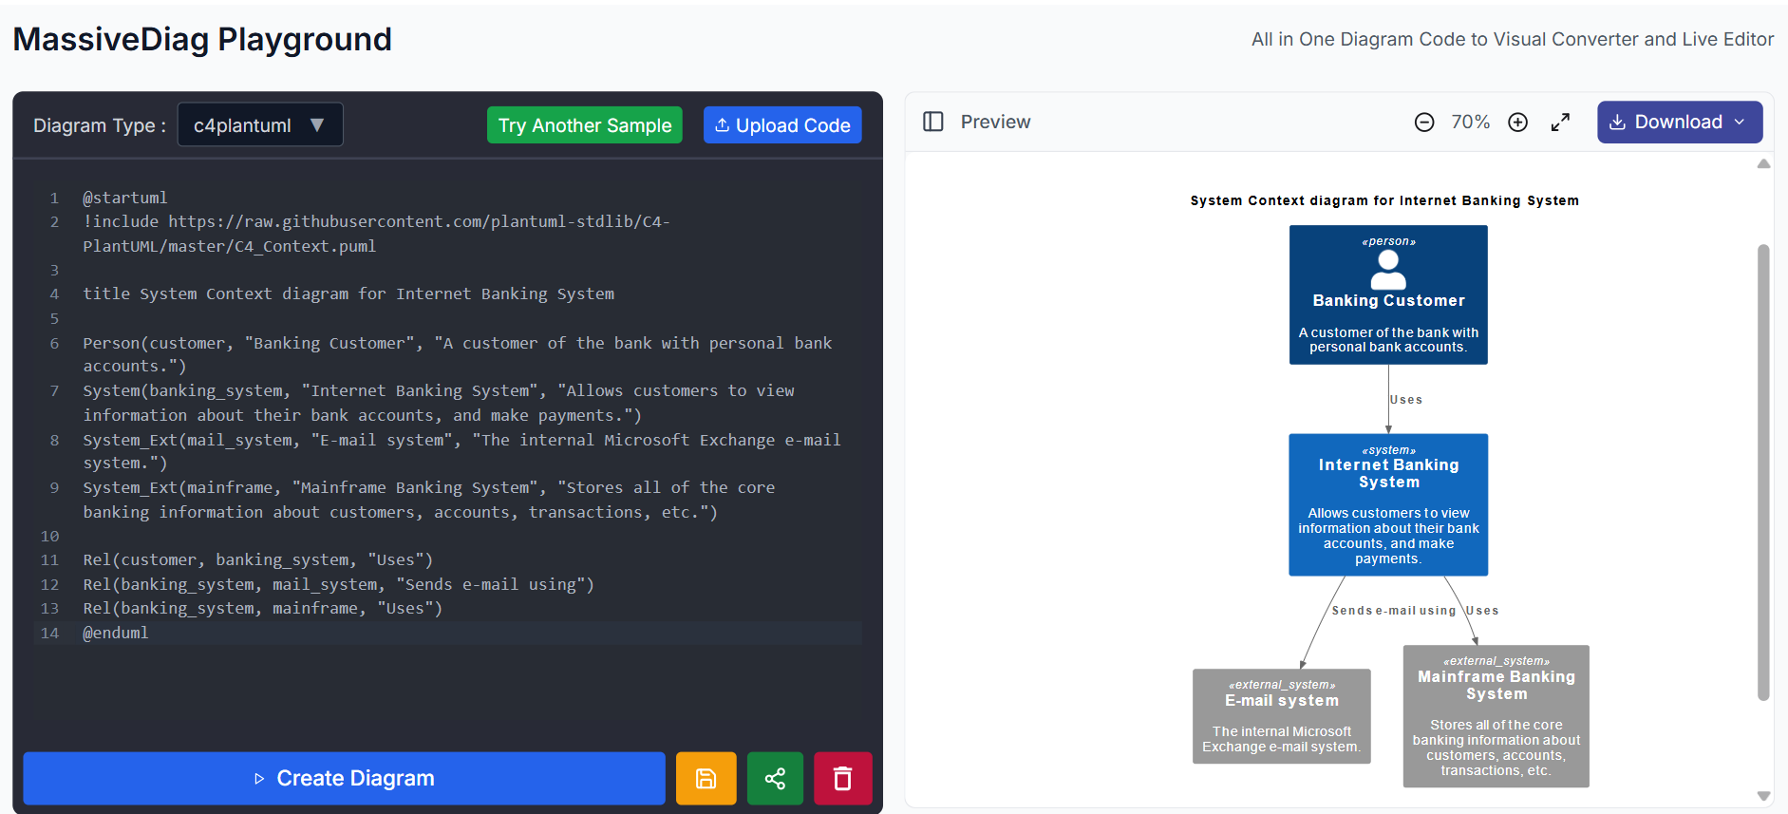Expand preview to fullscreen

(x=1560, y=123)
